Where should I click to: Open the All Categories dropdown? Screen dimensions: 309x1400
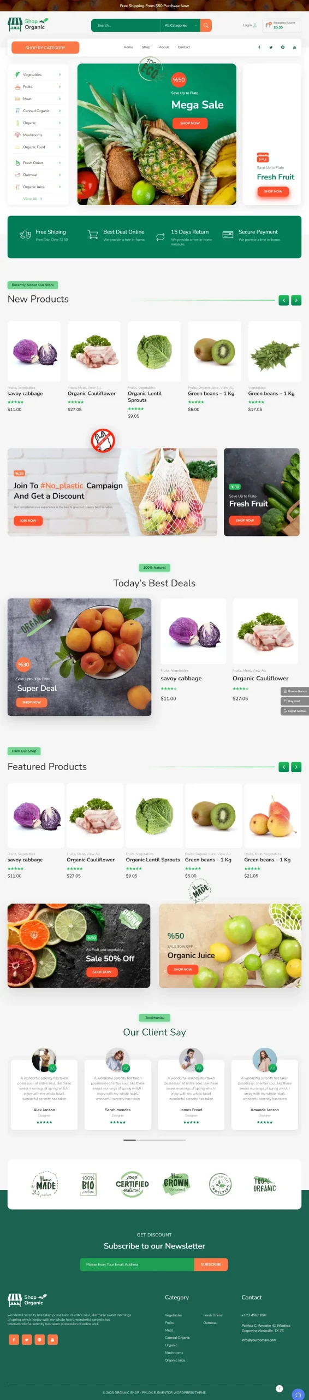coord(181,25)
